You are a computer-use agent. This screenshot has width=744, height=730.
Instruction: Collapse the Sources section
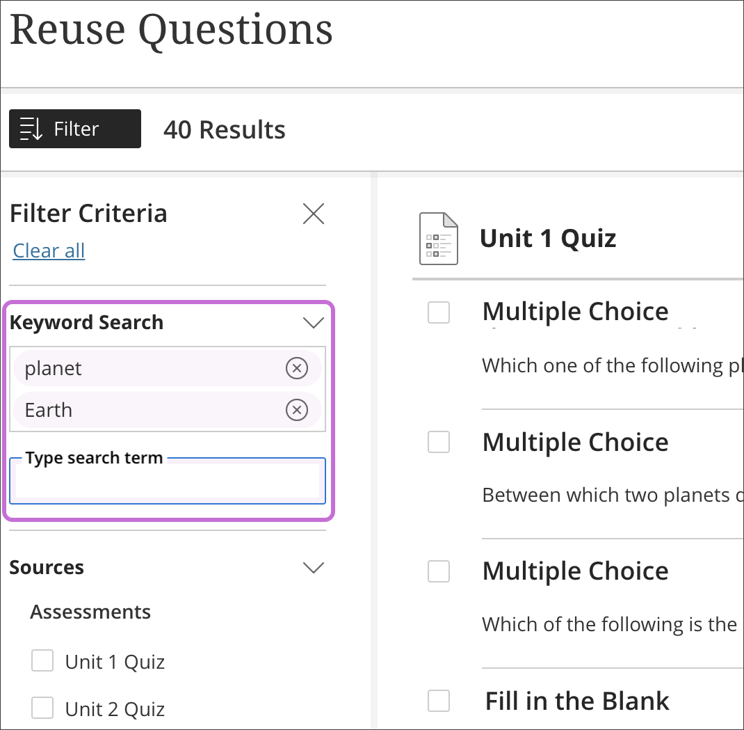pyautogui.click(x=313, y=567)
